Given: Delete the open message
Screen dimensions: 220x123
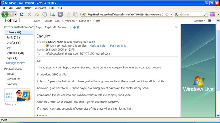Looking at the screenshot, I should (x=48, y=21).
